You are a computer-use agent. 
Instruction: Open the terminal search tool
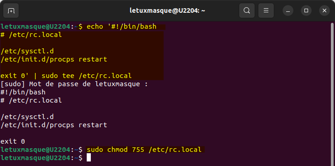click(x=247, y=10)
